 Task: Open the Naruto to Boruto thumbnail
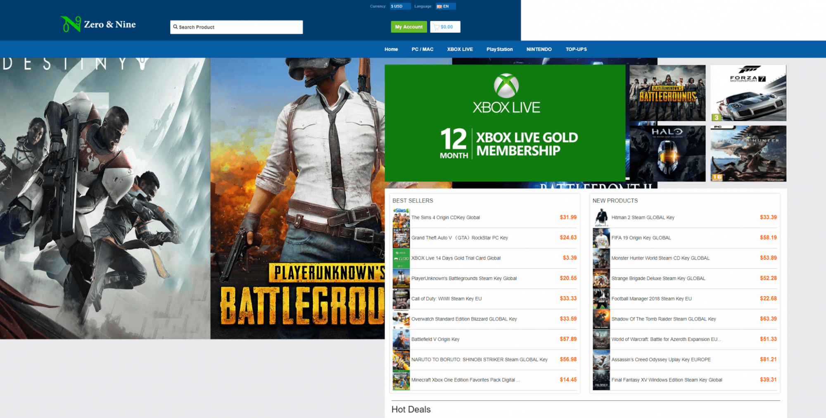coord(401,359)
